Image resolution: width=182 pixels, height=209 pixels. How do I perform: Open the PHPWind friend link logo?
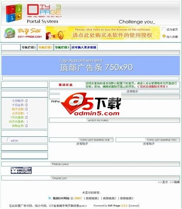click(x=21, y=170)
